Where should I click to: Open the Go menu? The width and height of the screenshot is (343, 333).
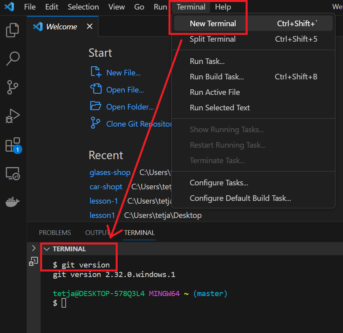139,7
